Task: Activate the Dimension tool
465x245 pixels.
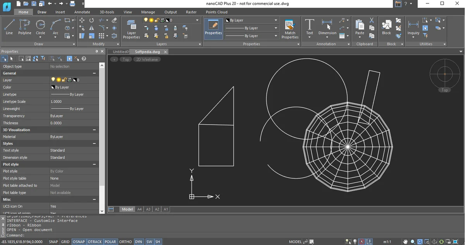Action: tap(327, 27)
